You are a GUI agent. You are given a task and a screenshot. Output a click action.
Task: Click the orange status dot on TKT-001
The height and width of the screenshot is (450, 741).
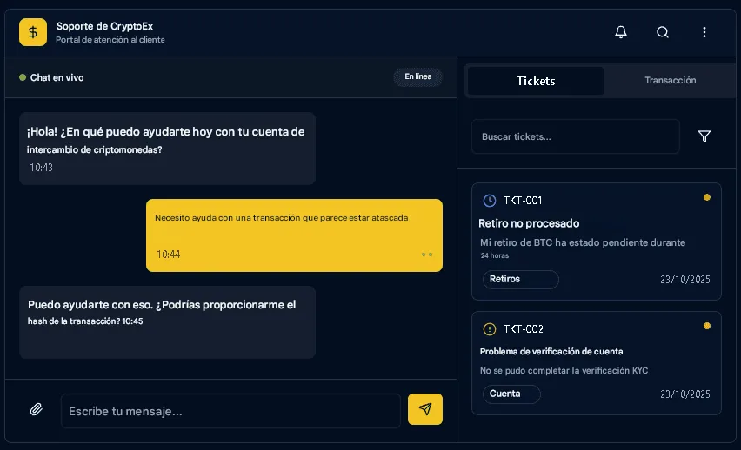click(x=707, y=197)
